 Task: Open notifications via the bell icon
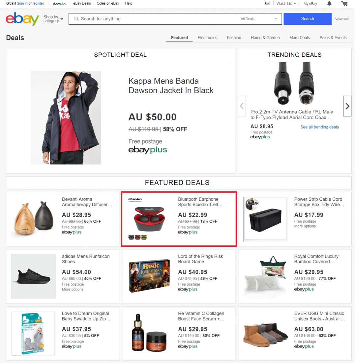click(x=329, y=4)
